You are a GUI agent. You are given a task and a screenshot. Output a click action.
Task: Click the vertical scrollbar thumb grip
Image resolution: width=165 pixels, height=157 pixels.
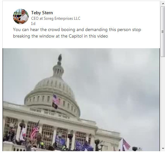[163, 32]
